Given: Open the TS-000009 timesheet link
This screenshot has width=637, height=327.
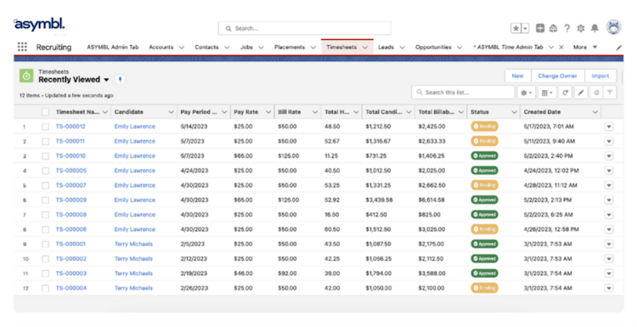Looking at the screenshot, I should [x=71, y=200].
